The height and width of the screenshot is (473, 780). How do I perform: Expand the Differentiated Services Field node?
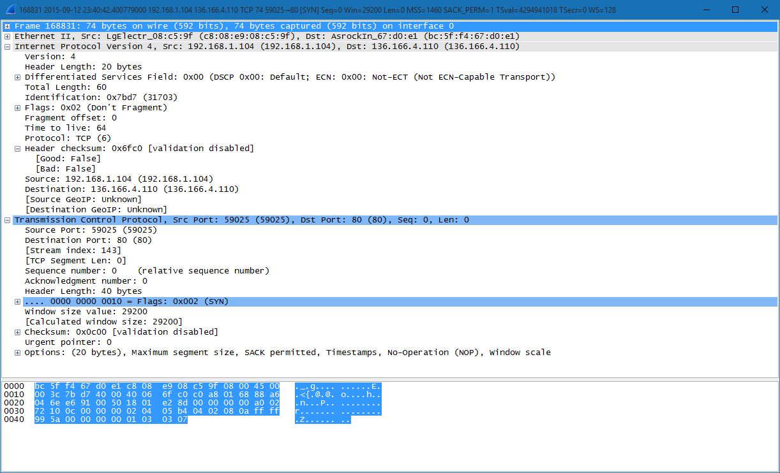pyautogui.click(x=18, y=77)
